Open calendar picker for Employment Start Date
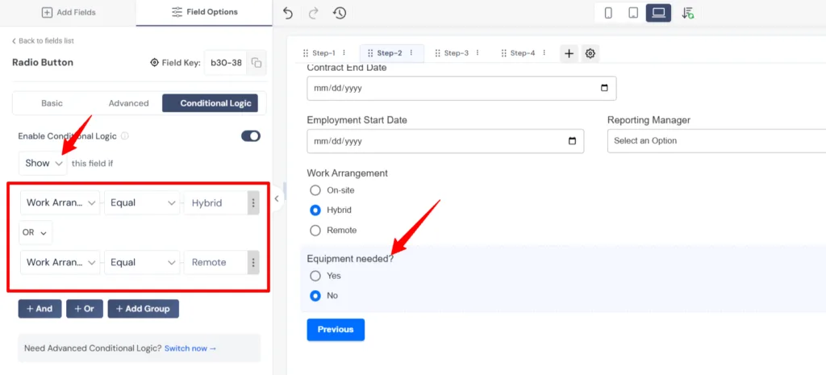Viewport: 826px width, 375px height. tap(572, 141)
